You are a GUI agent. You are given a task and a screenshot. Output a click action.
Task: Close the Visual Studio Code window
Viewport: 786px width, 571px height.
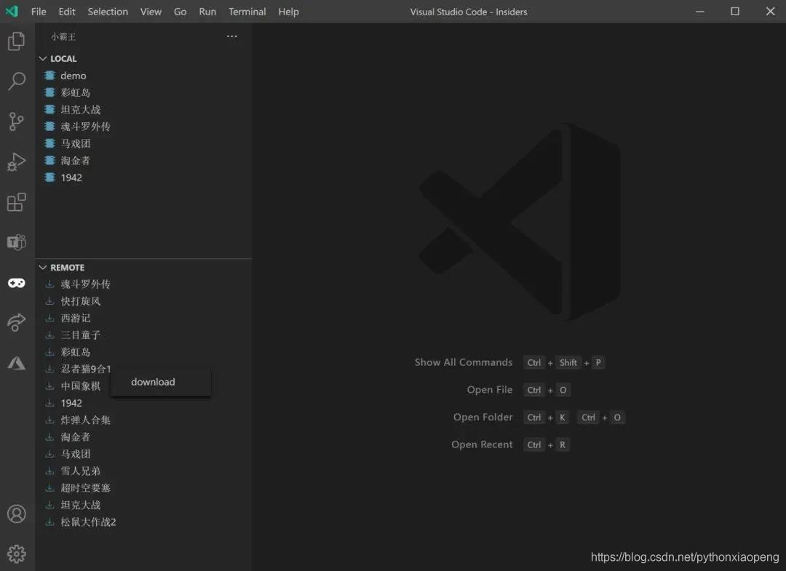tap(771, 12)
